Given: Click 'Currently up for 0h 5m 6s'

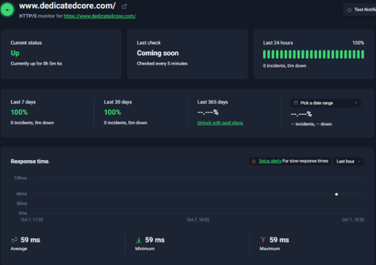Looking at the screenshot, I should 37,63.
